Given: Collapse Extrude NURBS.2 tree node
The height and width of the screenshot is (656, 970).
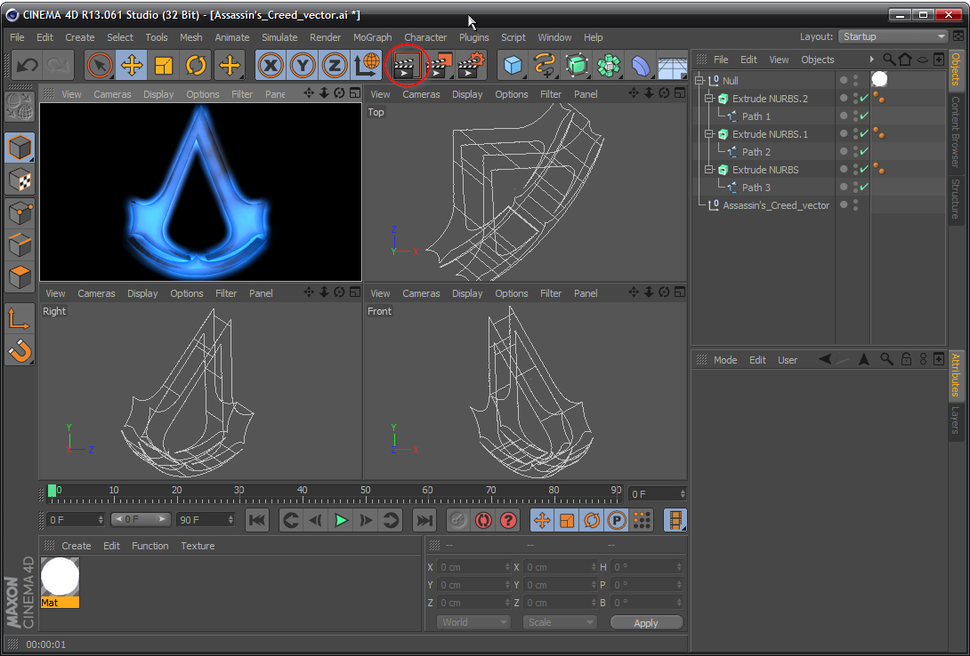Looking at the screenshot, I should pyautogui.click(x=709, y=98).
